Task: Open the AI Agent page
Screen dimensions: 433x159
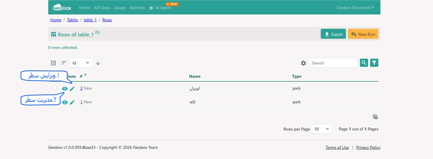Action: click(160, 8)
